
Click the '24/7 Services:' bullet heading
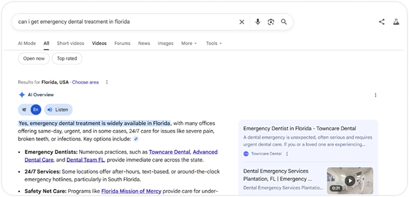click(x=43, y=172)
